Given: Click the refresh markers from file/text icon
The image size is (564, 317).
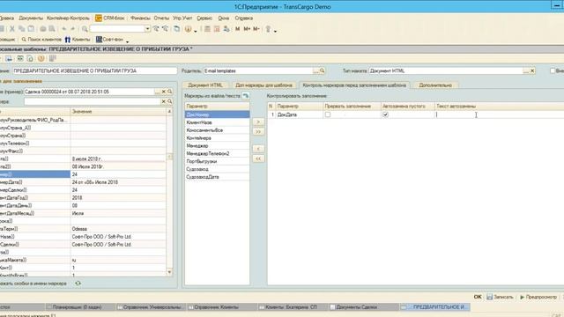Looking at the screenshot, I should tap(246, 96).
